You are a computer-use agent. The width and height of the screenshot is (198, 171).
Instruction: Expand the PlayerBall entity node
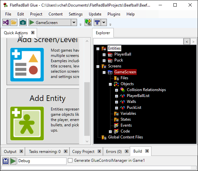[104, 55]
